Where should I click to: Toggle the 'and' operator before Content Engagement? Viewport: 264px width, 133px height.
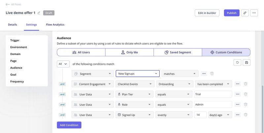point(62,84)
